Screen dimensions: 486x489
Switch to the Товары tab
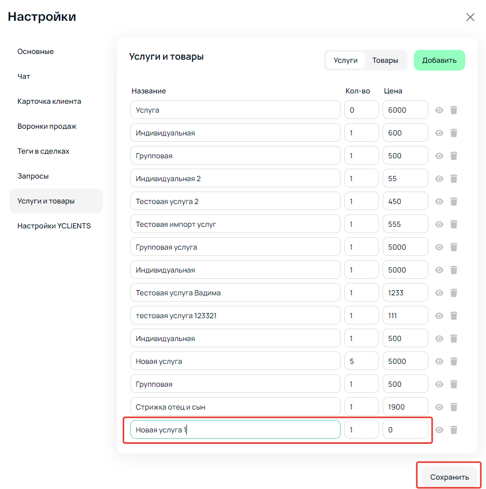pos(385,60)
